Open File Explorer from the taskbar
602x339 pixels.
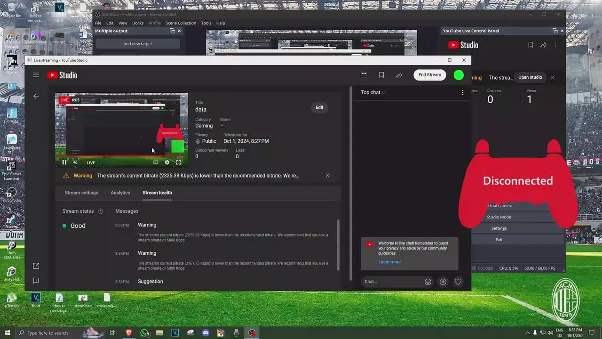[x=160, y=333]
